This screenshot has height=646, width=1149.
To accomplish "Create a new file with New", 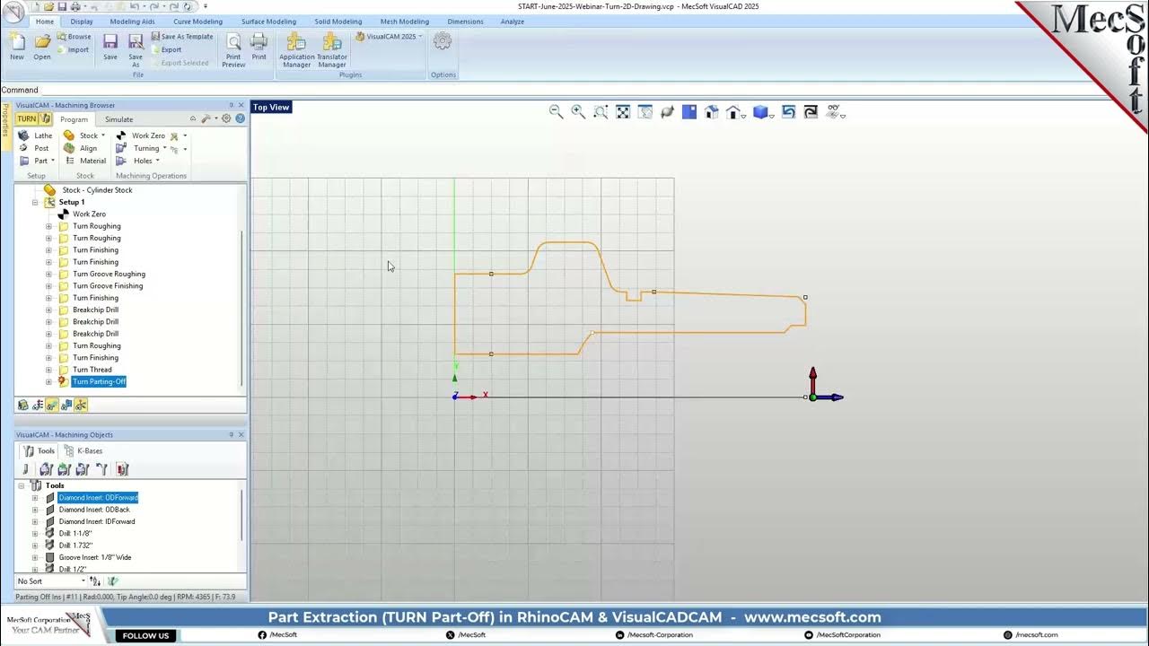I will coord(17,46).
